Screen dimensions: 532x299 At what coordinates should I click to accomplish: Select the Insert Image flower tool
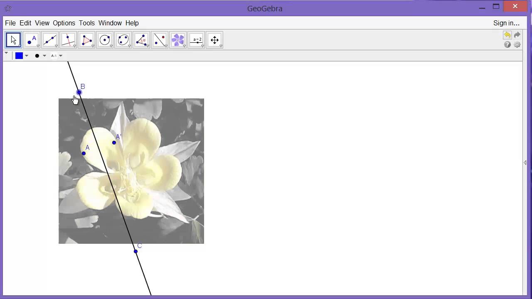tap(178, 40)
